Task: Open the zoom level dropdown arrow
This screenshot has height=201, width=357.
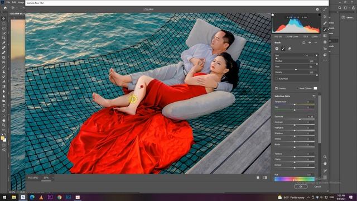Action: pos(53,178)
